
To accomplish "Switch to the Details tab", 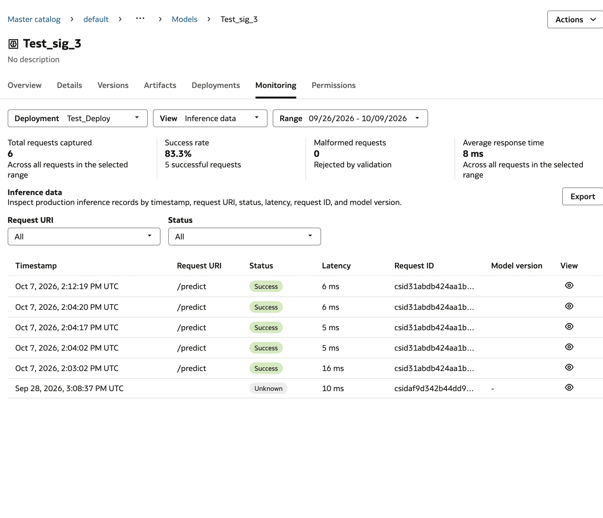I will click(x=69, y=85).
